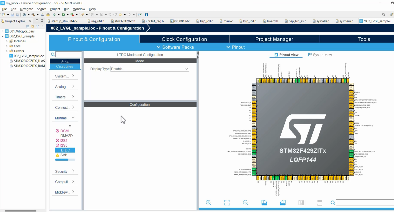Select the SAI1 peripheral

(64, 155)
